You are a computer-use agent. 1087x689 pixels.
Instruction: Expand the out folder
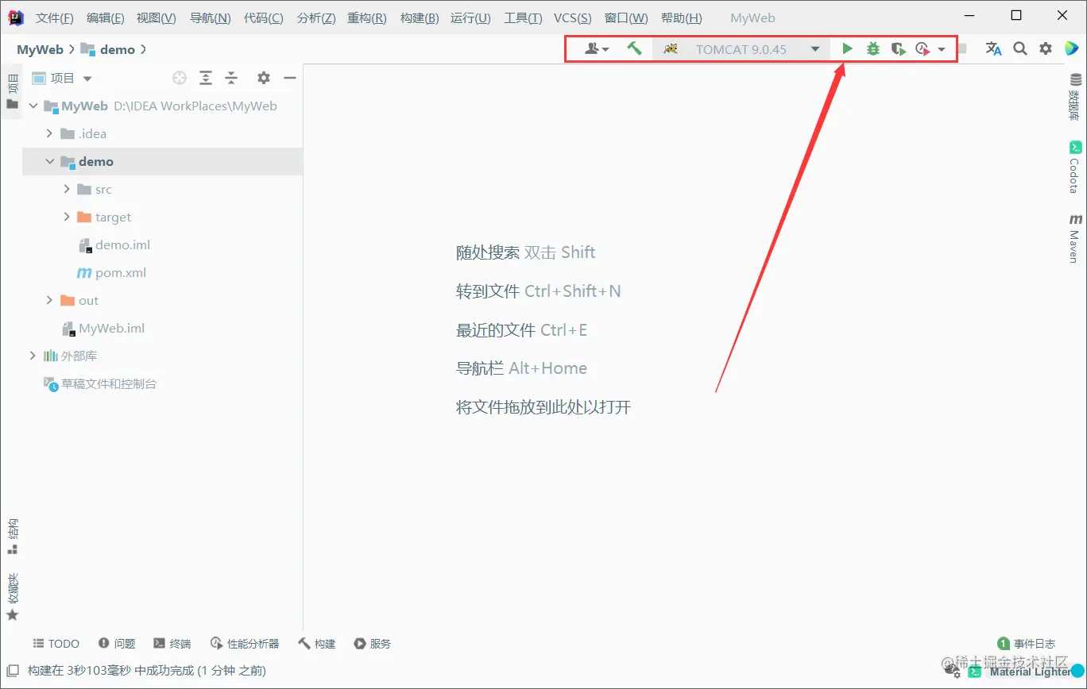[x=49, y=300]
